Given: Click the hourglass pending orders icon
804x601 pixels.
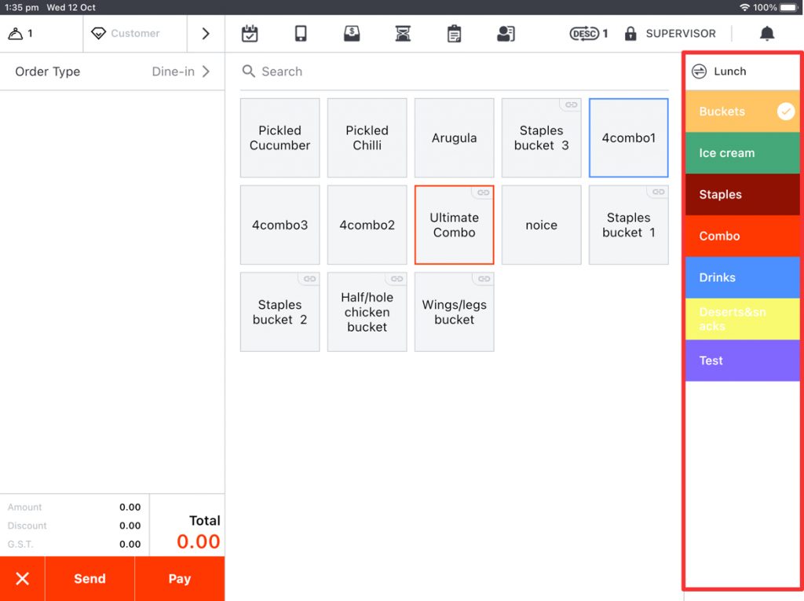Looking at the screenshot, I should click(403, 34).
